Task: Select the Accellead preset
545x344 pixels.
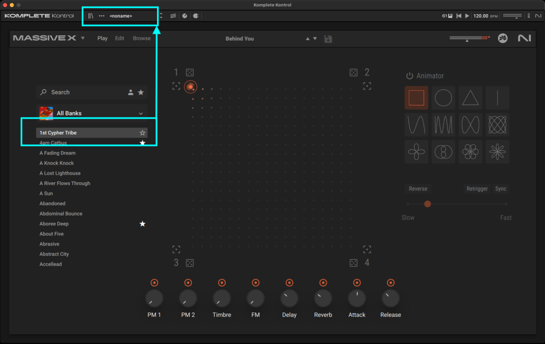Action: coord(50,264)
